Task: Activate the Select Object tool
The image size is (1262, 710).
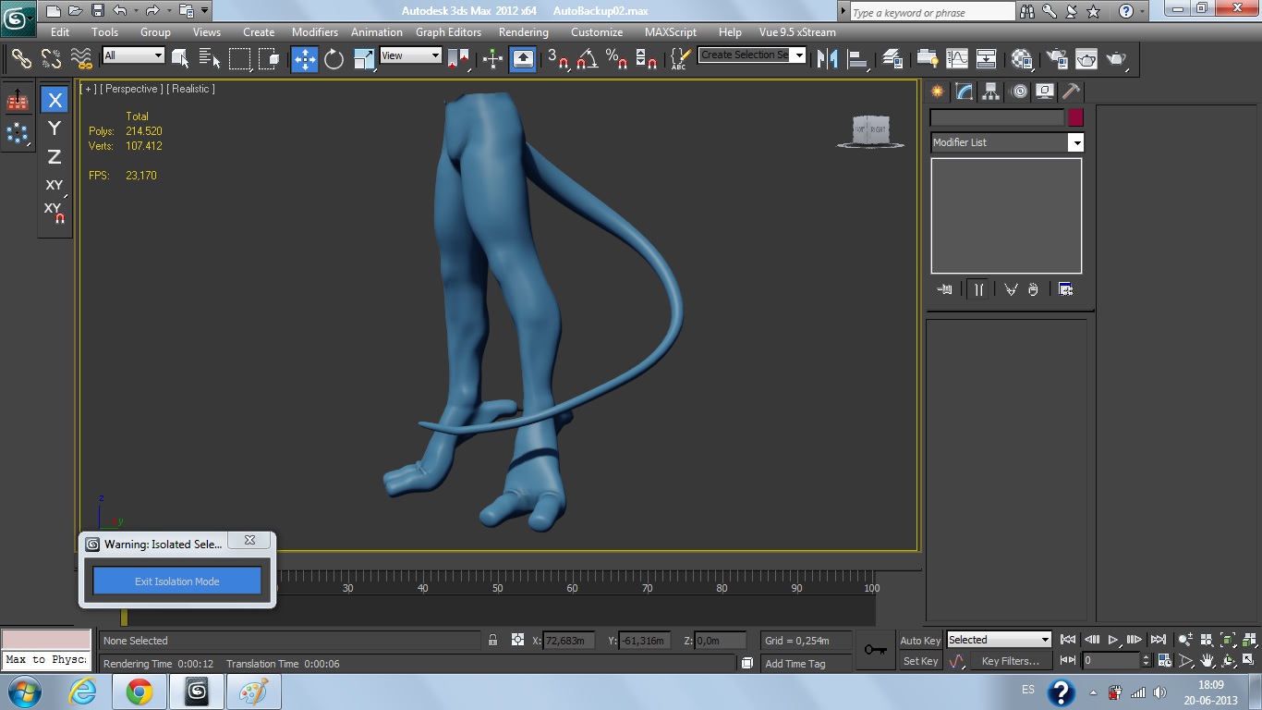Action: 180,59
